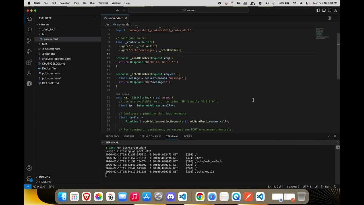Open the Extensions view
The height and width of the screenshot is (205, 364).
click(29, 62)
